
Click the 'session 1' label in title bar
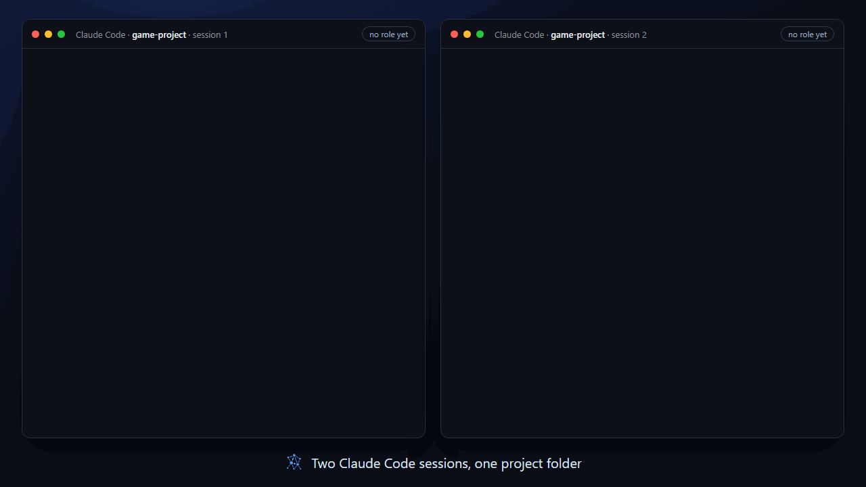[210, 34]
